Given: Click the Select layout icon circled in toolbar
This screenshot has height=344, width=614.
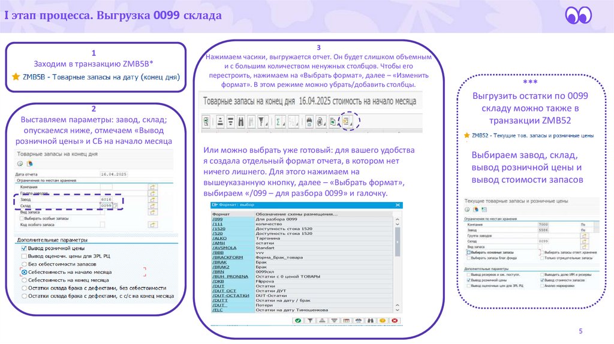Looking at the screenshot, I should pos(346,121).
